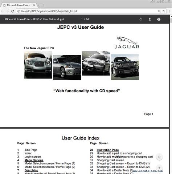Rotate the PDF clockwise

[141, 19]
